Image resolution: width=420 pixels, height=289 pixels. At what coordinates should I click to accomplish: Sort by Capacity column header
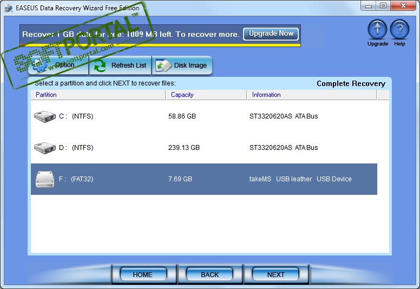point(206,95)
